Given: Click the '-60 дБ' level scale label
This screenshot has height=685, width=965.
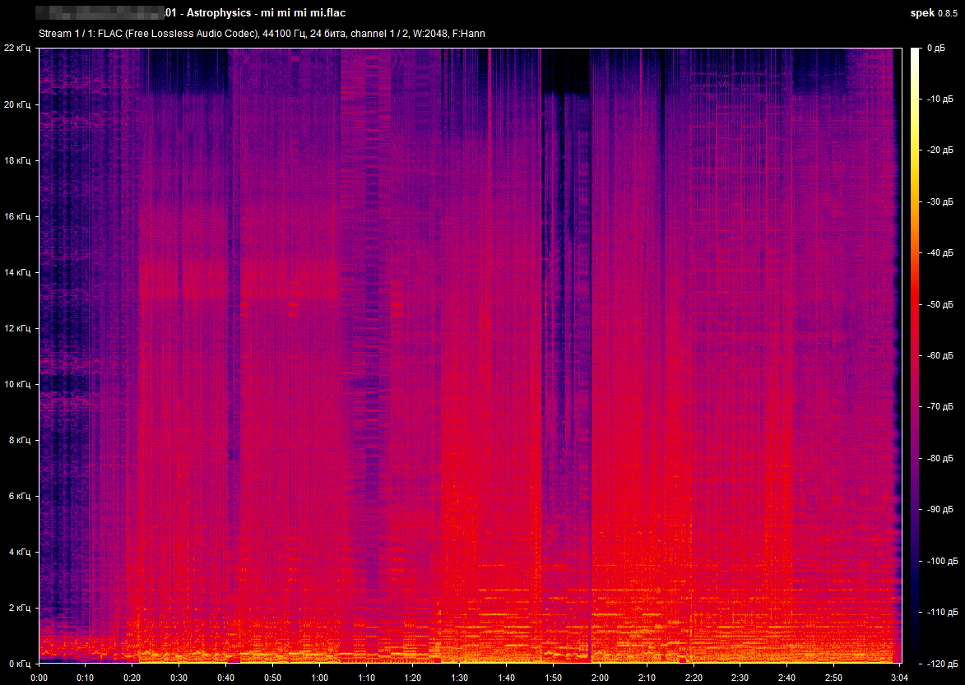Looking at the screenshot, I should 939,355.
